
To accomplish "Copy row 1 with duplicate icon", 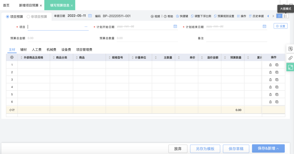I will point(277,65).
